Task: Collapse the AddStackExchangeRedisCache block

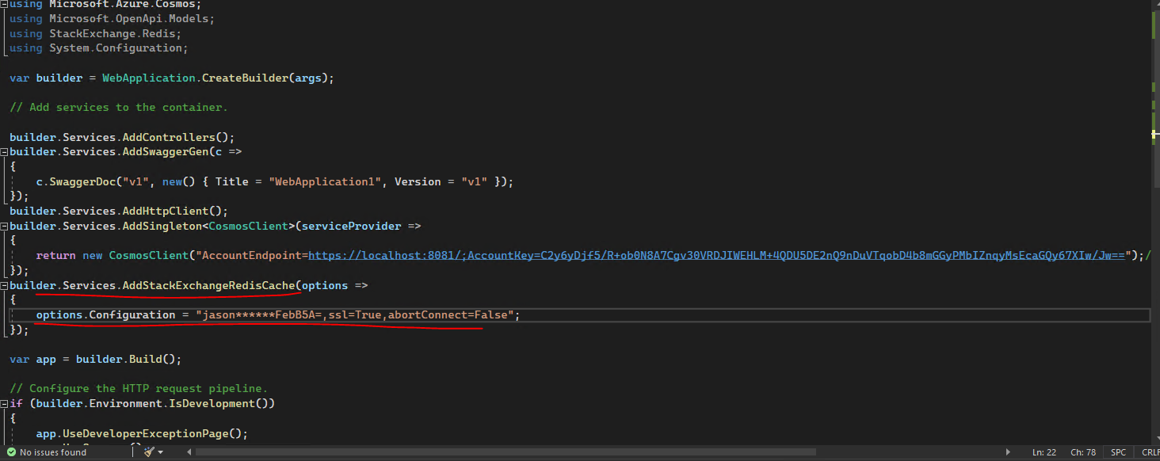Action: click(x=4, y=285)
